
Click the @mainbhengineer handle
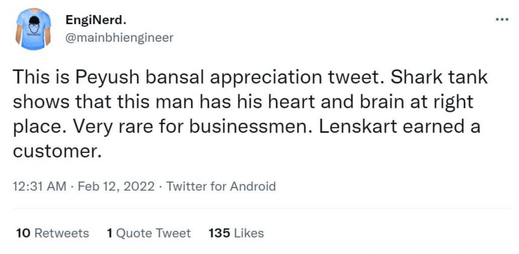click(118, 37)
